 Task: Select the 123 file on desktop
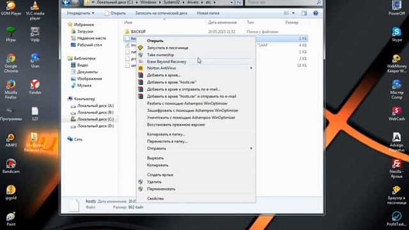pos(35,114)
